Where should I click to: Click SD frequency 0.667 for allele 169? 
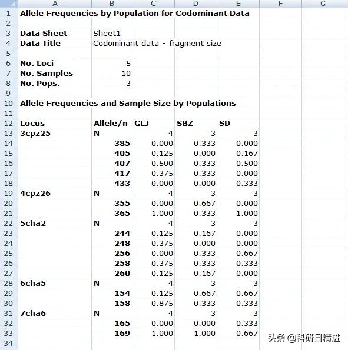(x=238, y=334)
